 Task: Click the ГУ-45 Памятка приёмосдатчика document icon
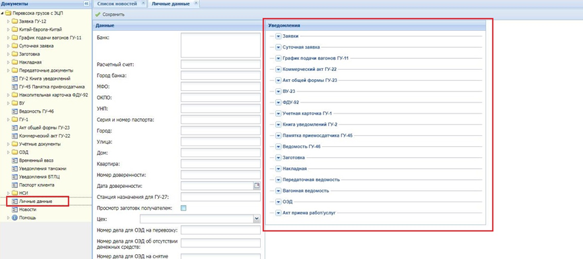pos(15,87)
